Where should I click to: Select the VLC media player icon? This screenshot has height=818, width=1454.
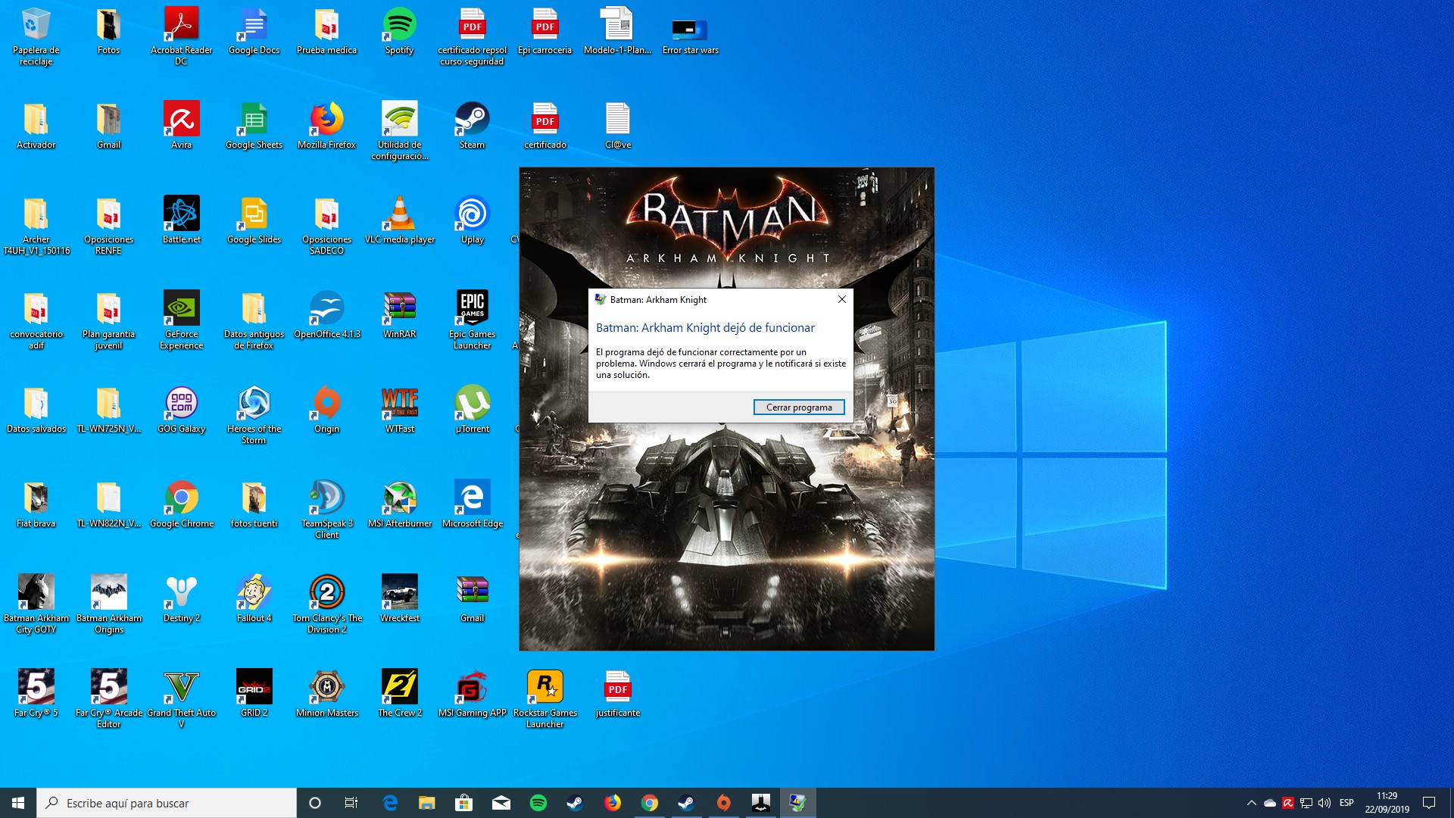coord(399,220)
